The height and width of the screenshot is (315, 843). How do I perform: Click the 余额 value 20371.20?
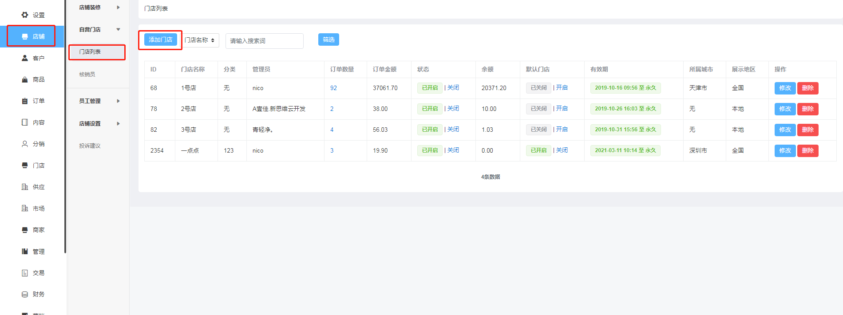pos(494,88)
